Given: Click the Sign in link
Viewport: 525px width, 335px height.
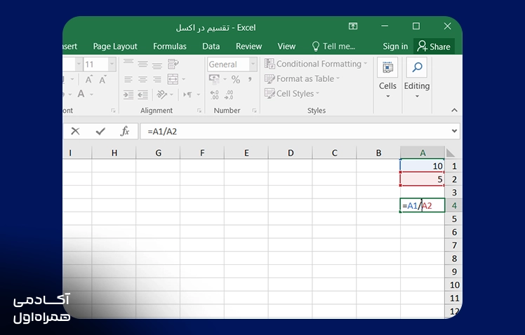Looking at the screenshot, I should pyautogui.click(x=395, y=46).
